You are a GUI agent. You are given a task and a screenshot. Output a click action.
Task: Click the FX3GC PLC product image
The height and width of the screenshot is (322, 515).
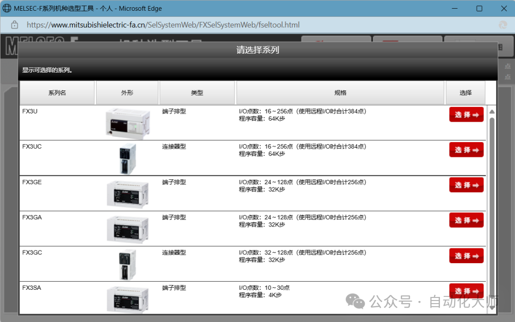click(x=127, y=265)
